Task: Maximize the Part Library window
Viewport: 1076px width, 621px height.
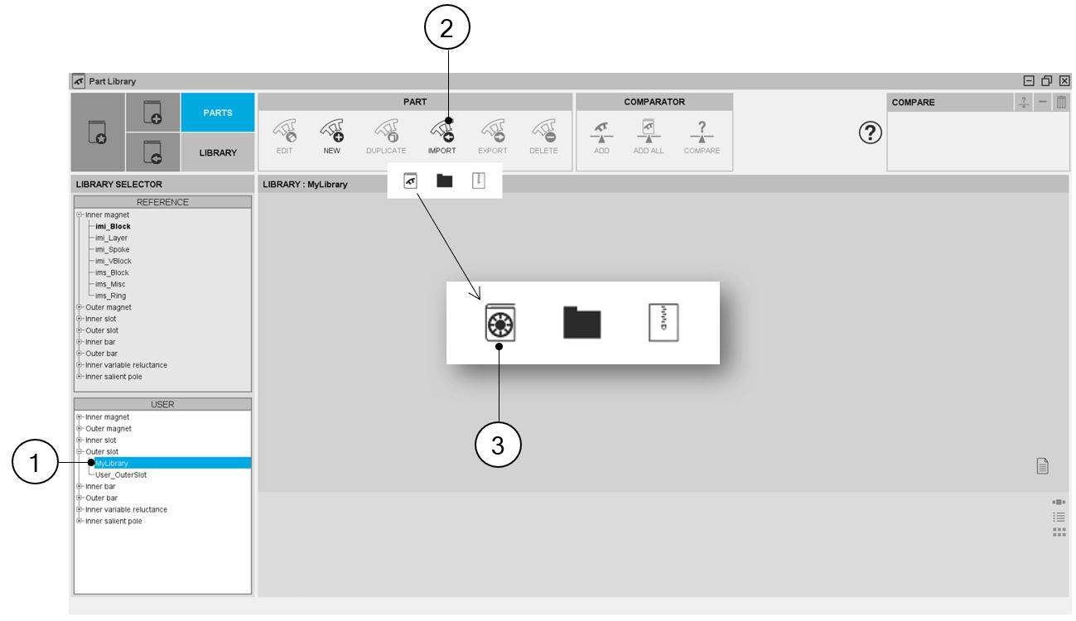Action: tap(1047, 81)
